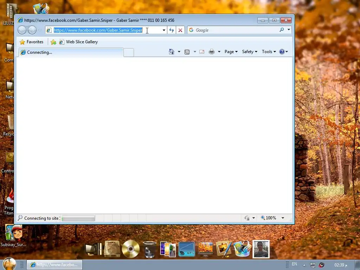
Task: Click the 67% meter widget in dock
Action: [186, 249]
